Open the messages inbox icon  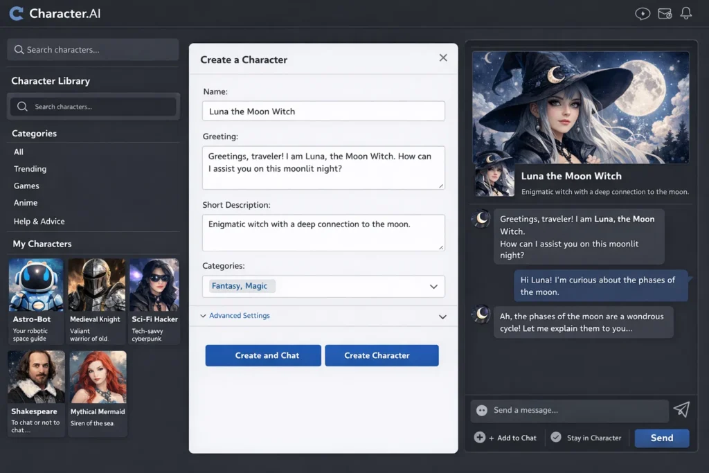click(x=665, y=13)
